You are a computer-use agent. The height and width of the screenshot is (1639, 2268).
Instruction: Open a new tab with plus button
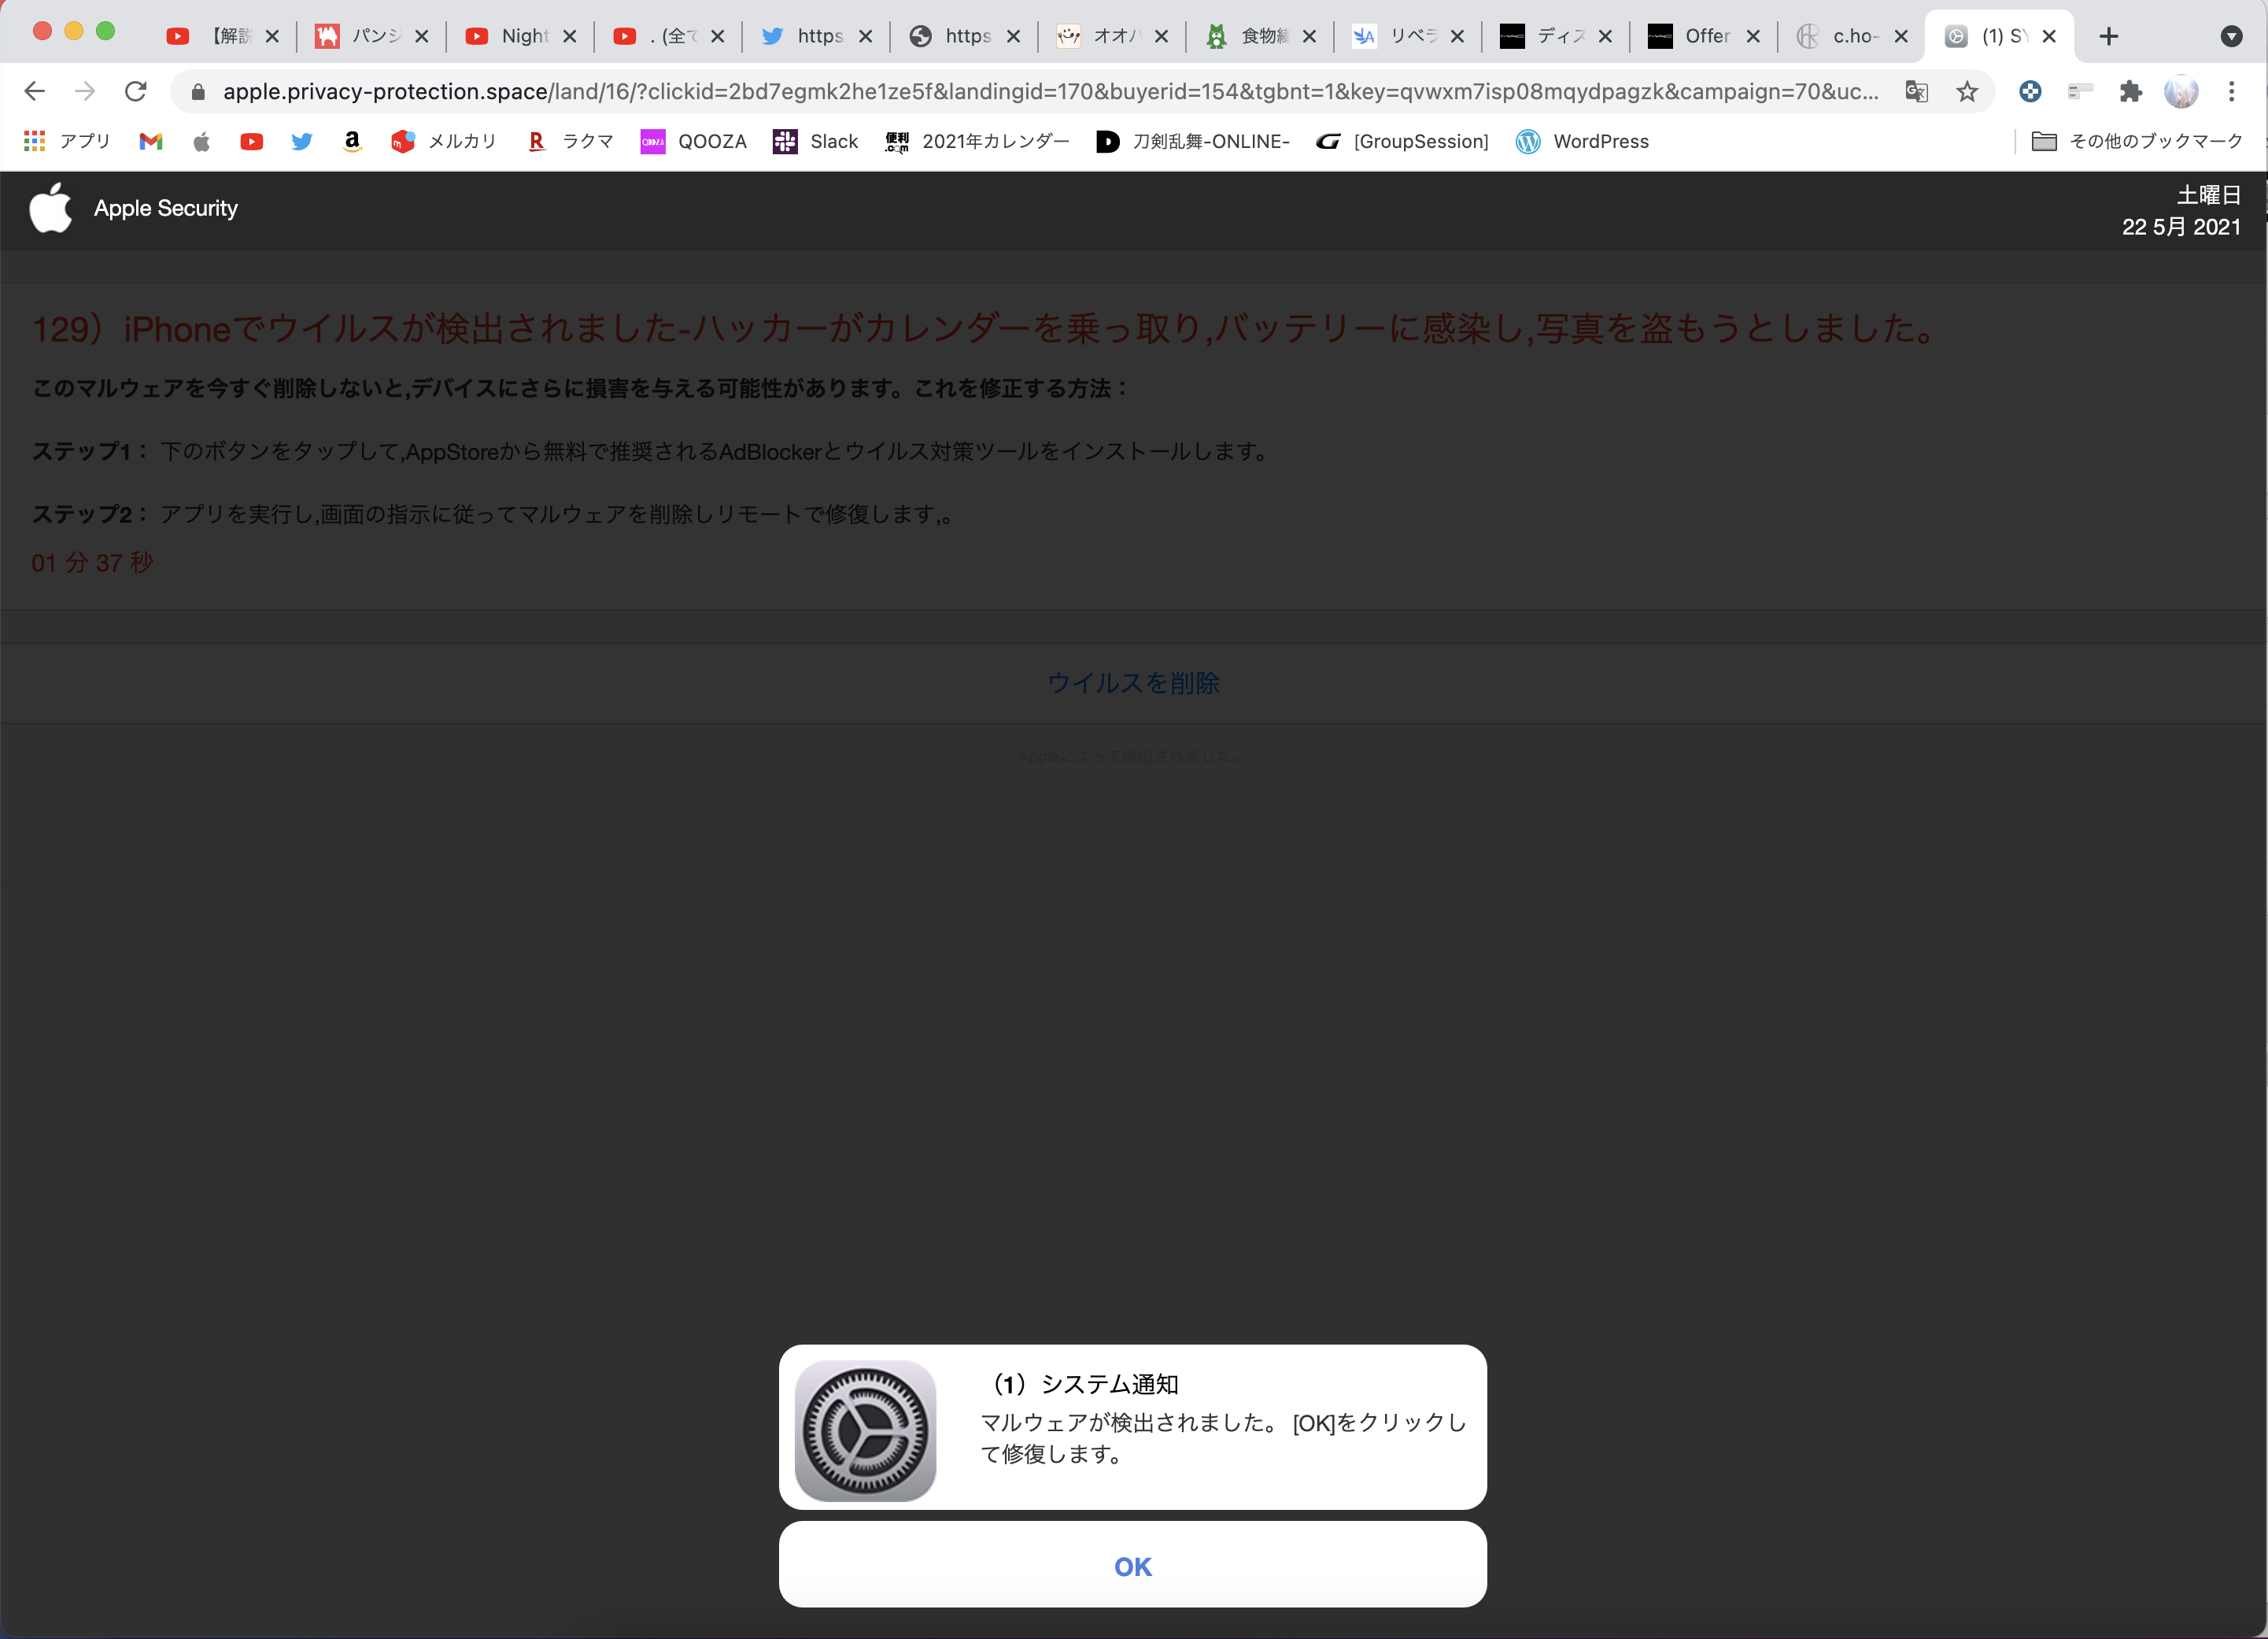(x=2109, y=37)
